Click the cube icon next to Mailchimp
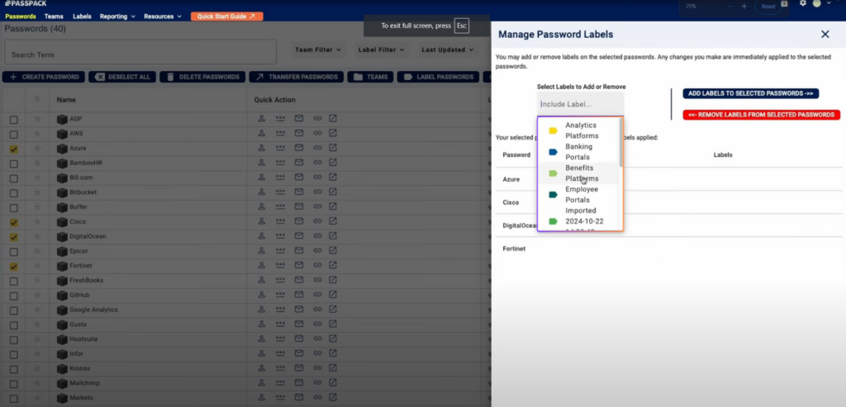Viewport: 846px width, 407px height. pos(62,383)
